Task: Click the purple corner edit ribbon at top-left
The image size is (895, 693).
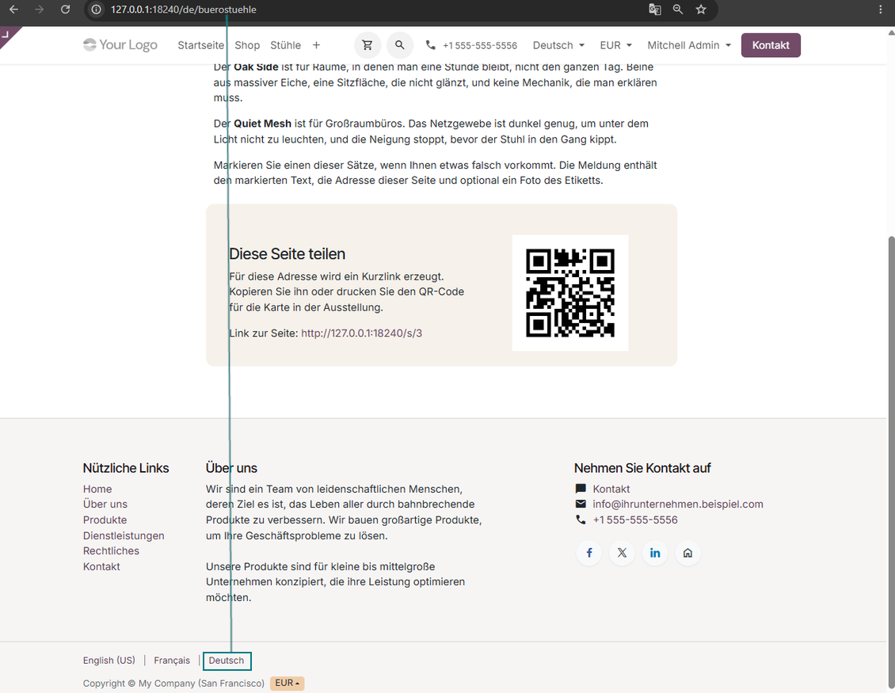Action: [x=8, y=36]
